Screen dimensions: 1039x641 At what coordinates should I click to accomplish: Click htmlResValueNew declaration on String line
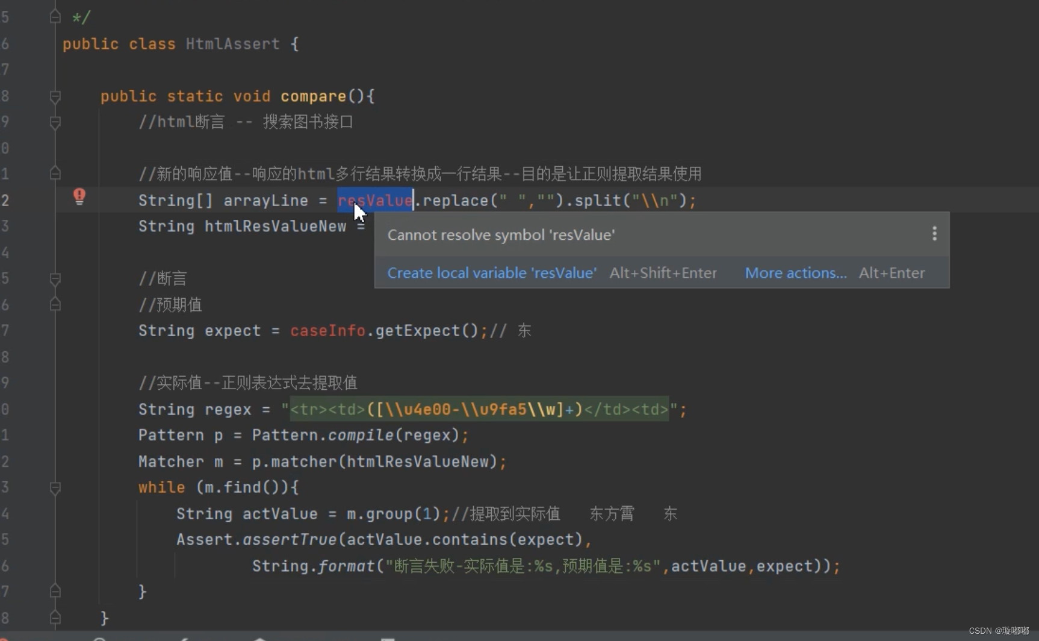(275, 227)
